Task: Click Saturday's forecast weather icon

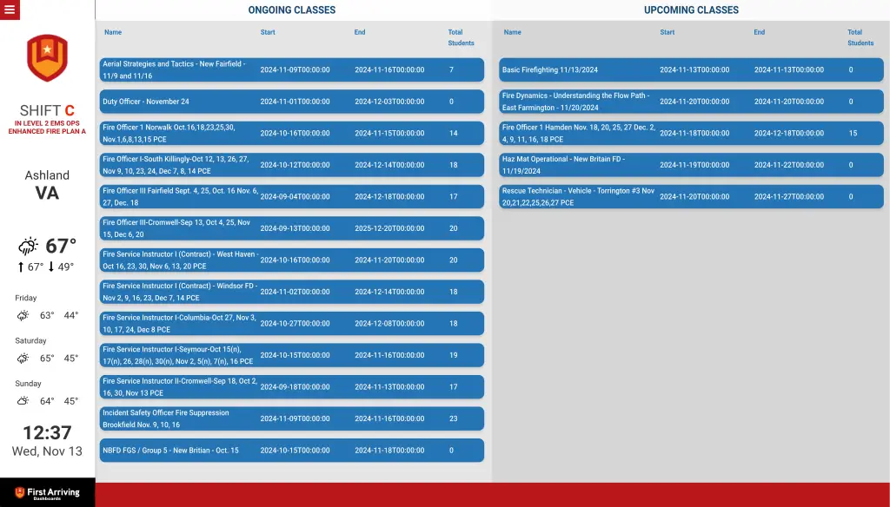Action: [23, 358]
